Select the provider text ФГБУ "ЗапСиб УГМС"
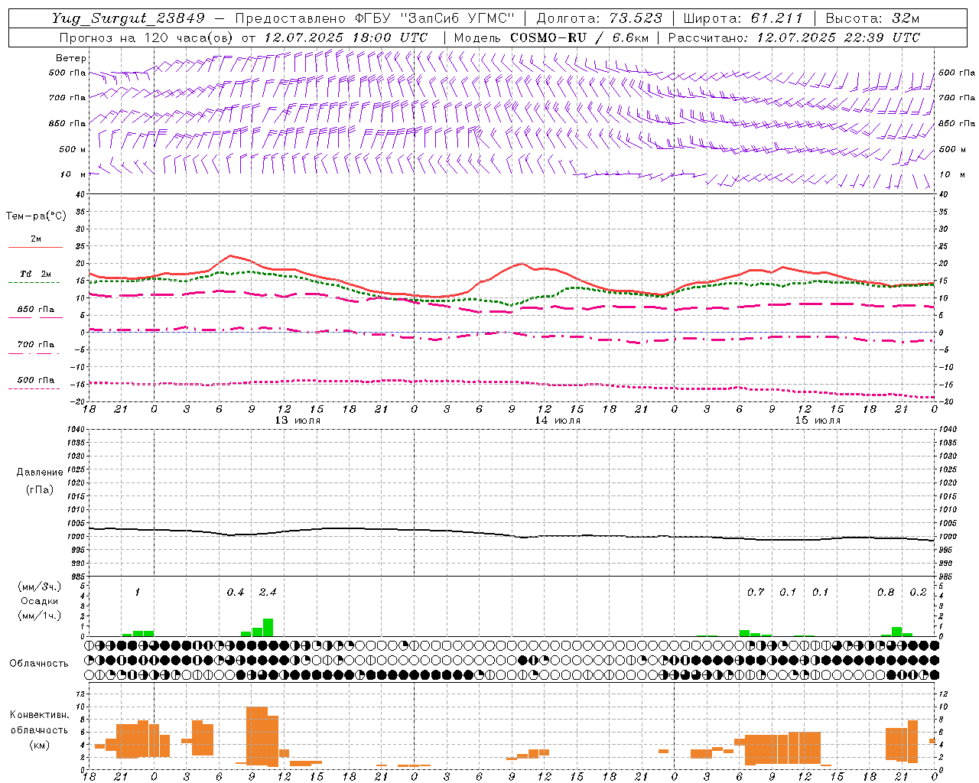 [436, 18]
